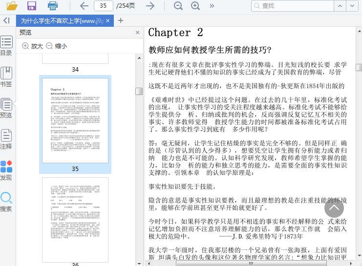Image resolution: width=362 pixels, height=266 pixels.
Task: Click the document vertical scrollbar handle
Action: (x=359, y=68)
